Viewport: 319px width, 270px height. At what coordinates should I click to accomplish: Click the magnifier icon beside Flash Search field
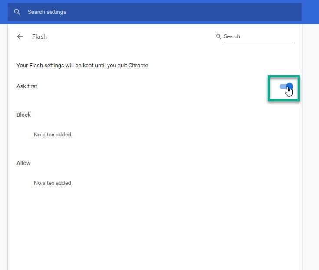(218, 36)
